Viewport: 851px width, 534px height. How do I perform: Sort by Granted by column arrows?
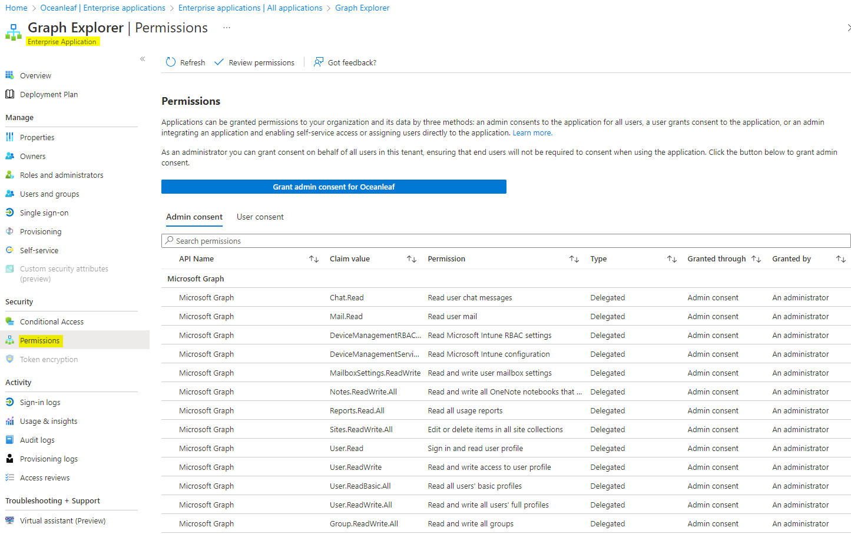point(841,259)
